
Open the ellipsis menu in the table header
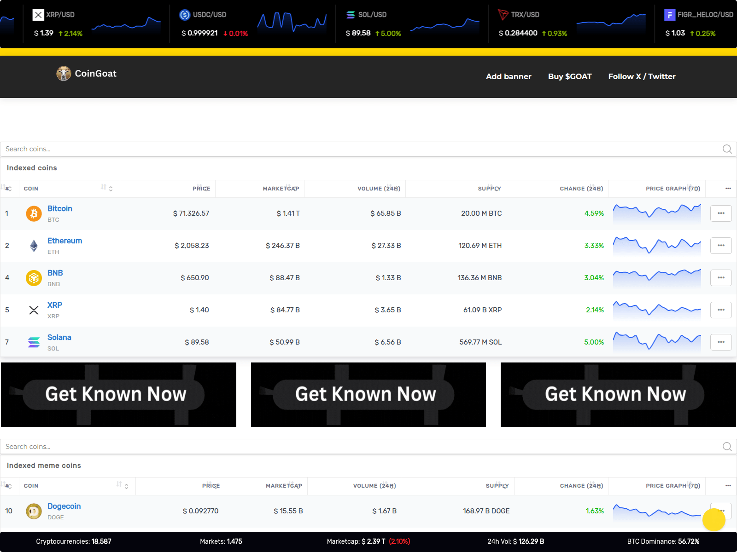[728, 189]
